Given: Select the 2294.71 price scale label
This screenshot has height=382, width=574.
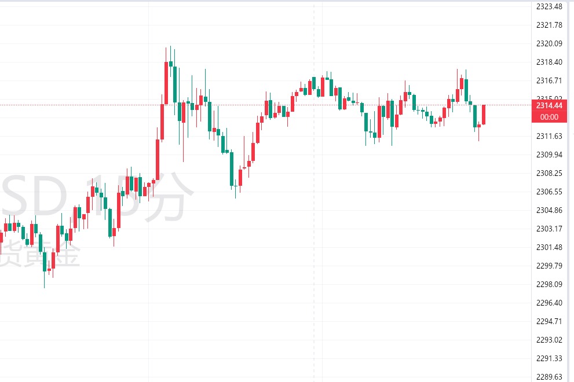Looking at the screenshot, I should (x=549, y=321).
